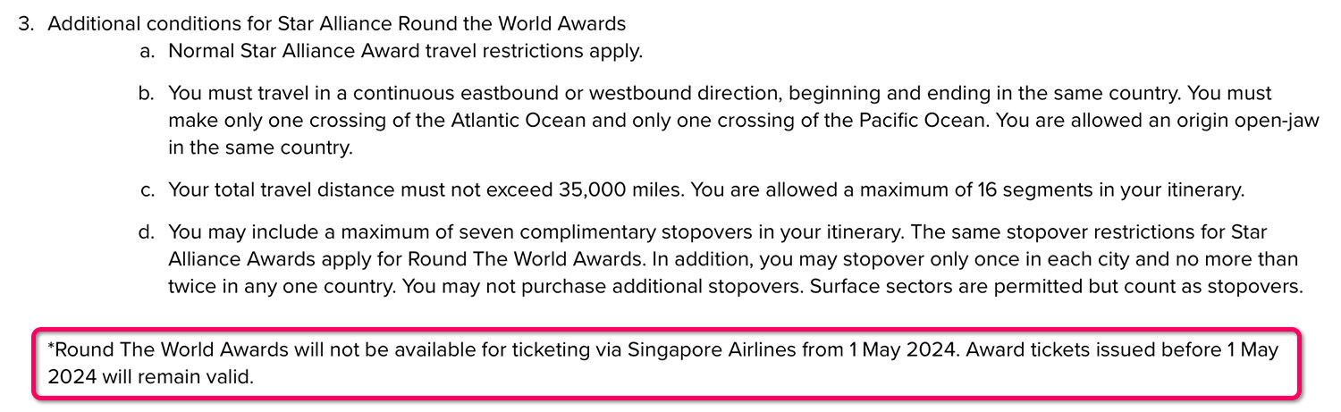Click the words 'Atlantic Ocean'
This screenshot has height=412, width=1341.
[520, 121]
